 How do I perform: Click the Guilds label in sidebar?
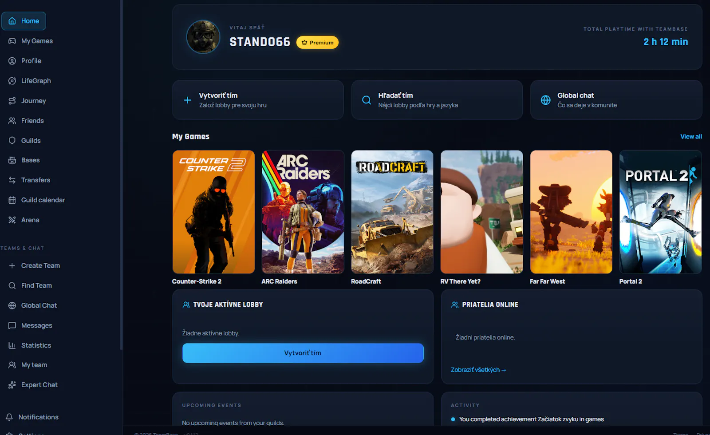click(31, 141)
